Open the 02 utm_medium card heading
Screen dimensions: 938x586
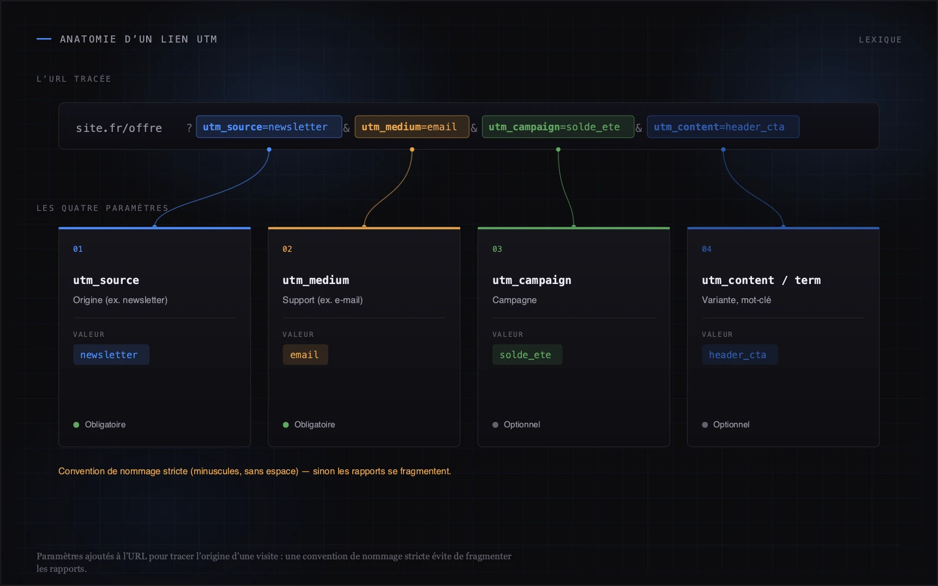[316, 280]
